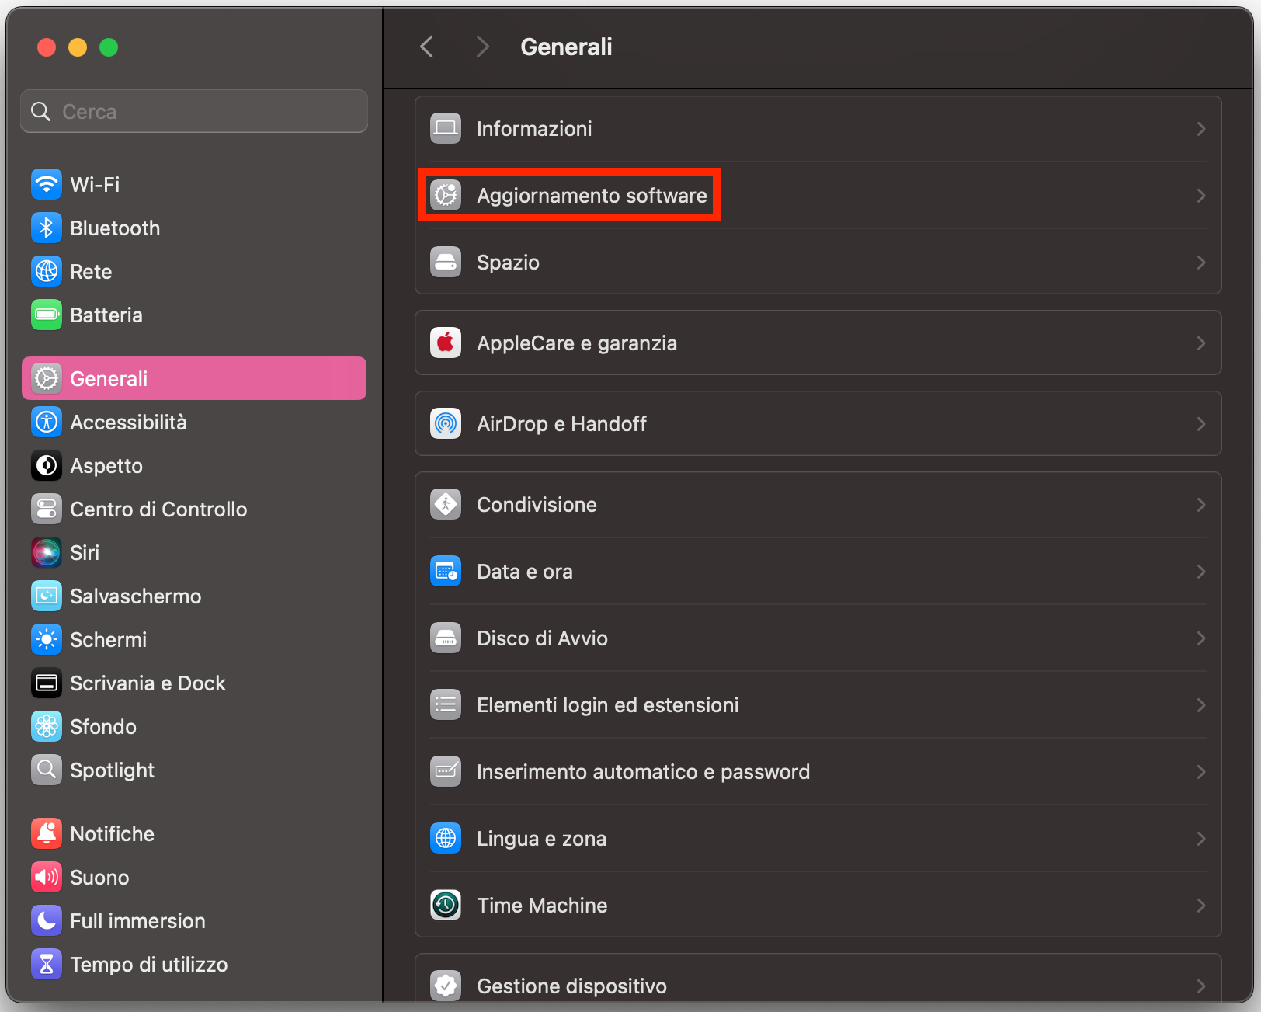Select the Bluetooth icon in the sidebar

coord(47,228)
